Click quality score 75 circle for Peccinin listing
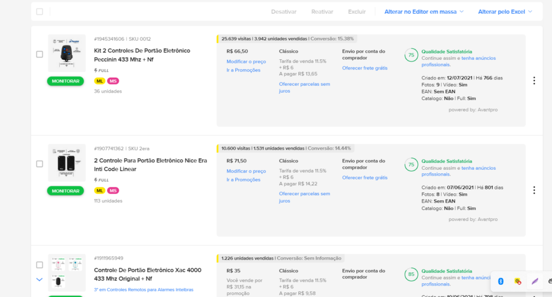552x297 pixels. point(411,55)
